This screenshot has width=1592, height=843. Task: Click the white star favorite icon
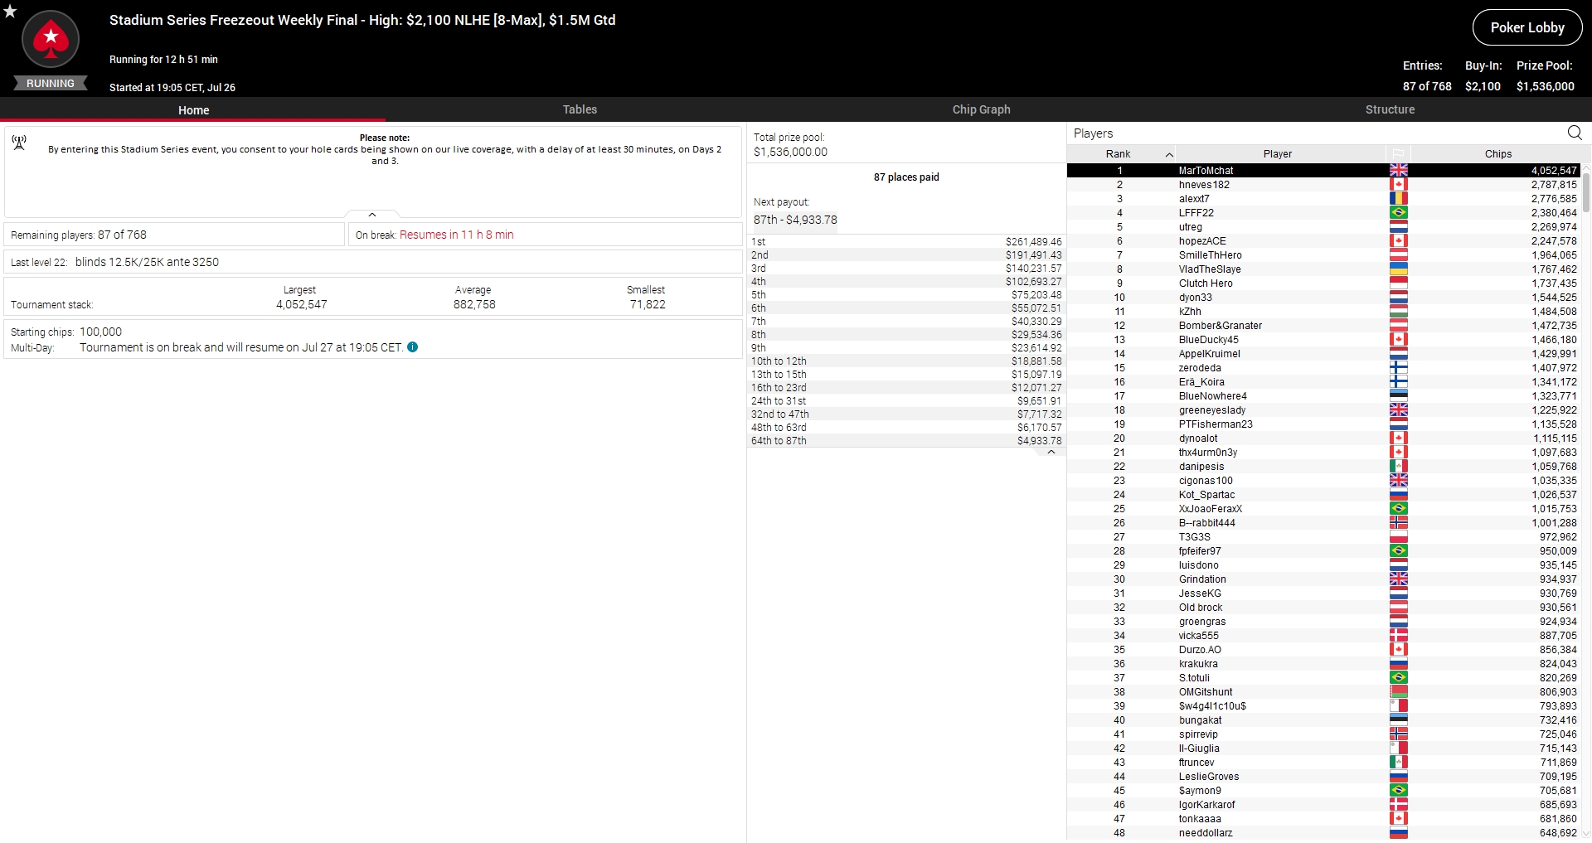coord(10,11)
